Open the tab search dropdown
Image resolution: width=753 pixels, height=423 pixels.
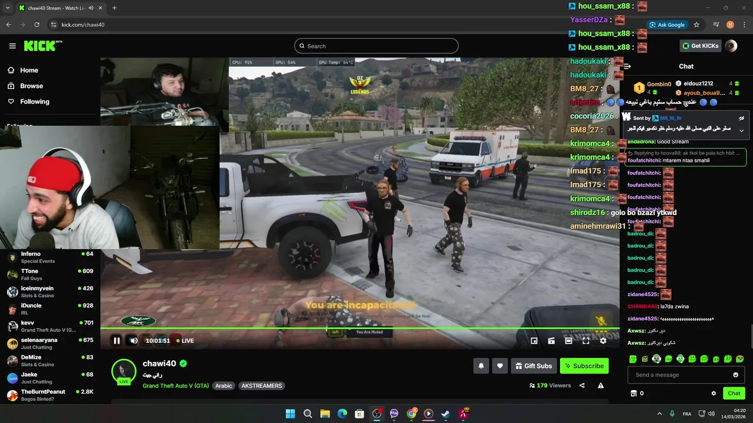8,8
